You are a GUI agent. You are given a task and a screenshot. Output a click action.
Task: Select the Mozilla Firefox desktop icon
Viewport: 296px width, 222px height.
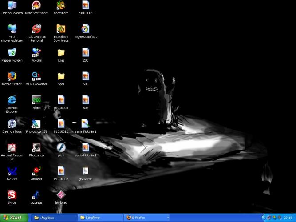pos(12,76)
